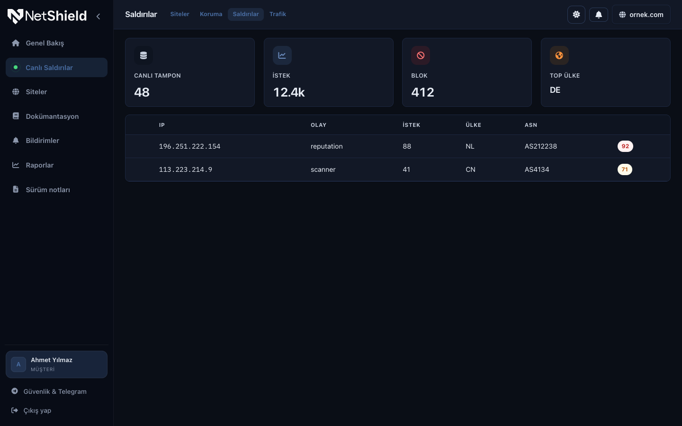Select IP address 196.251.222.154
Viewport: 682px width, 426px height.
[x=190, y=146]
